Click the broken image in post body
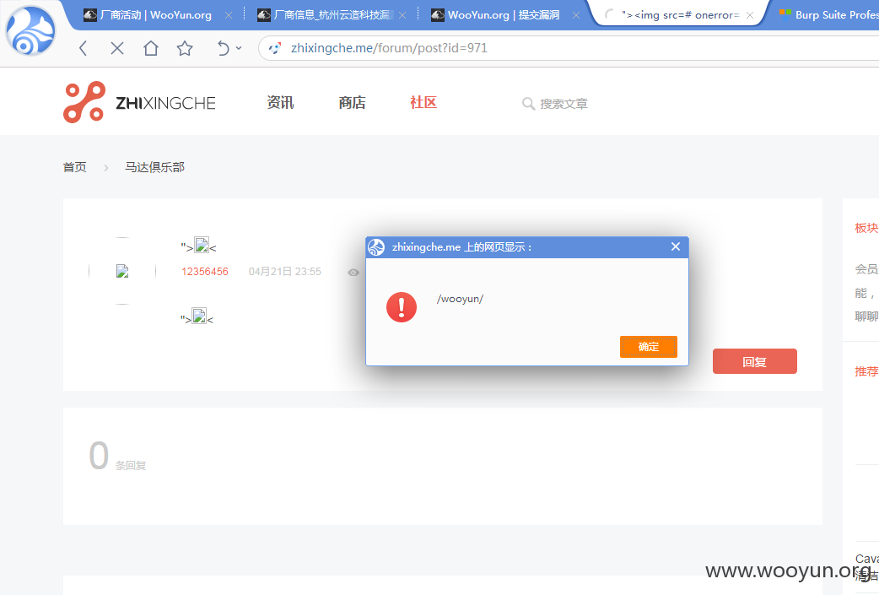Screen dimensions: 879x595 199,316
